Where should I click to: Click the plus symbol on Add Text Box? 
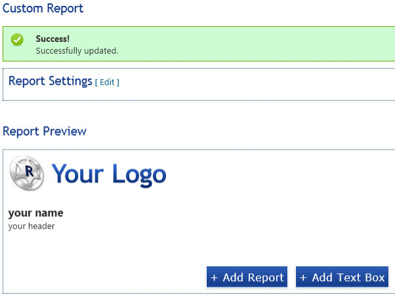point(303,278)
